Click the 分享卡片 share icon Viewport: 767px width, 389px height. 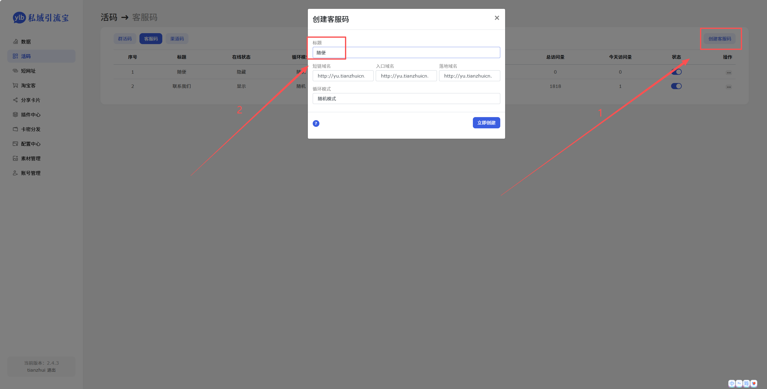tap(15, 100)
